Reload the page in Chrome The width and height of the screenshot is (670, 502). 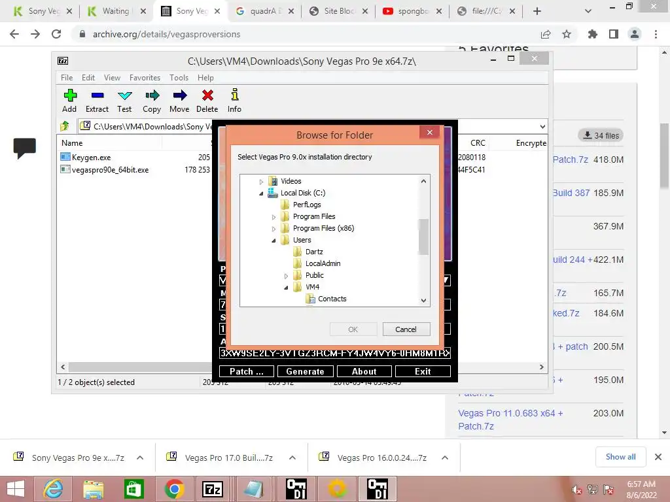56,34
